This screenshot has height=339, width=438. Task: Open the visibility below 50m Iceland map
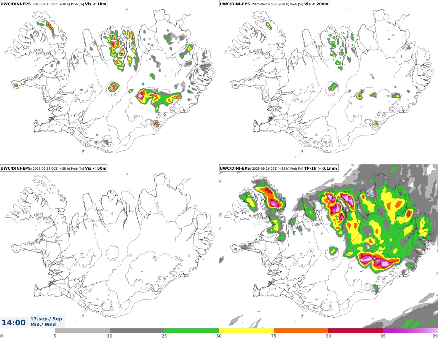(x=109, y=246)
